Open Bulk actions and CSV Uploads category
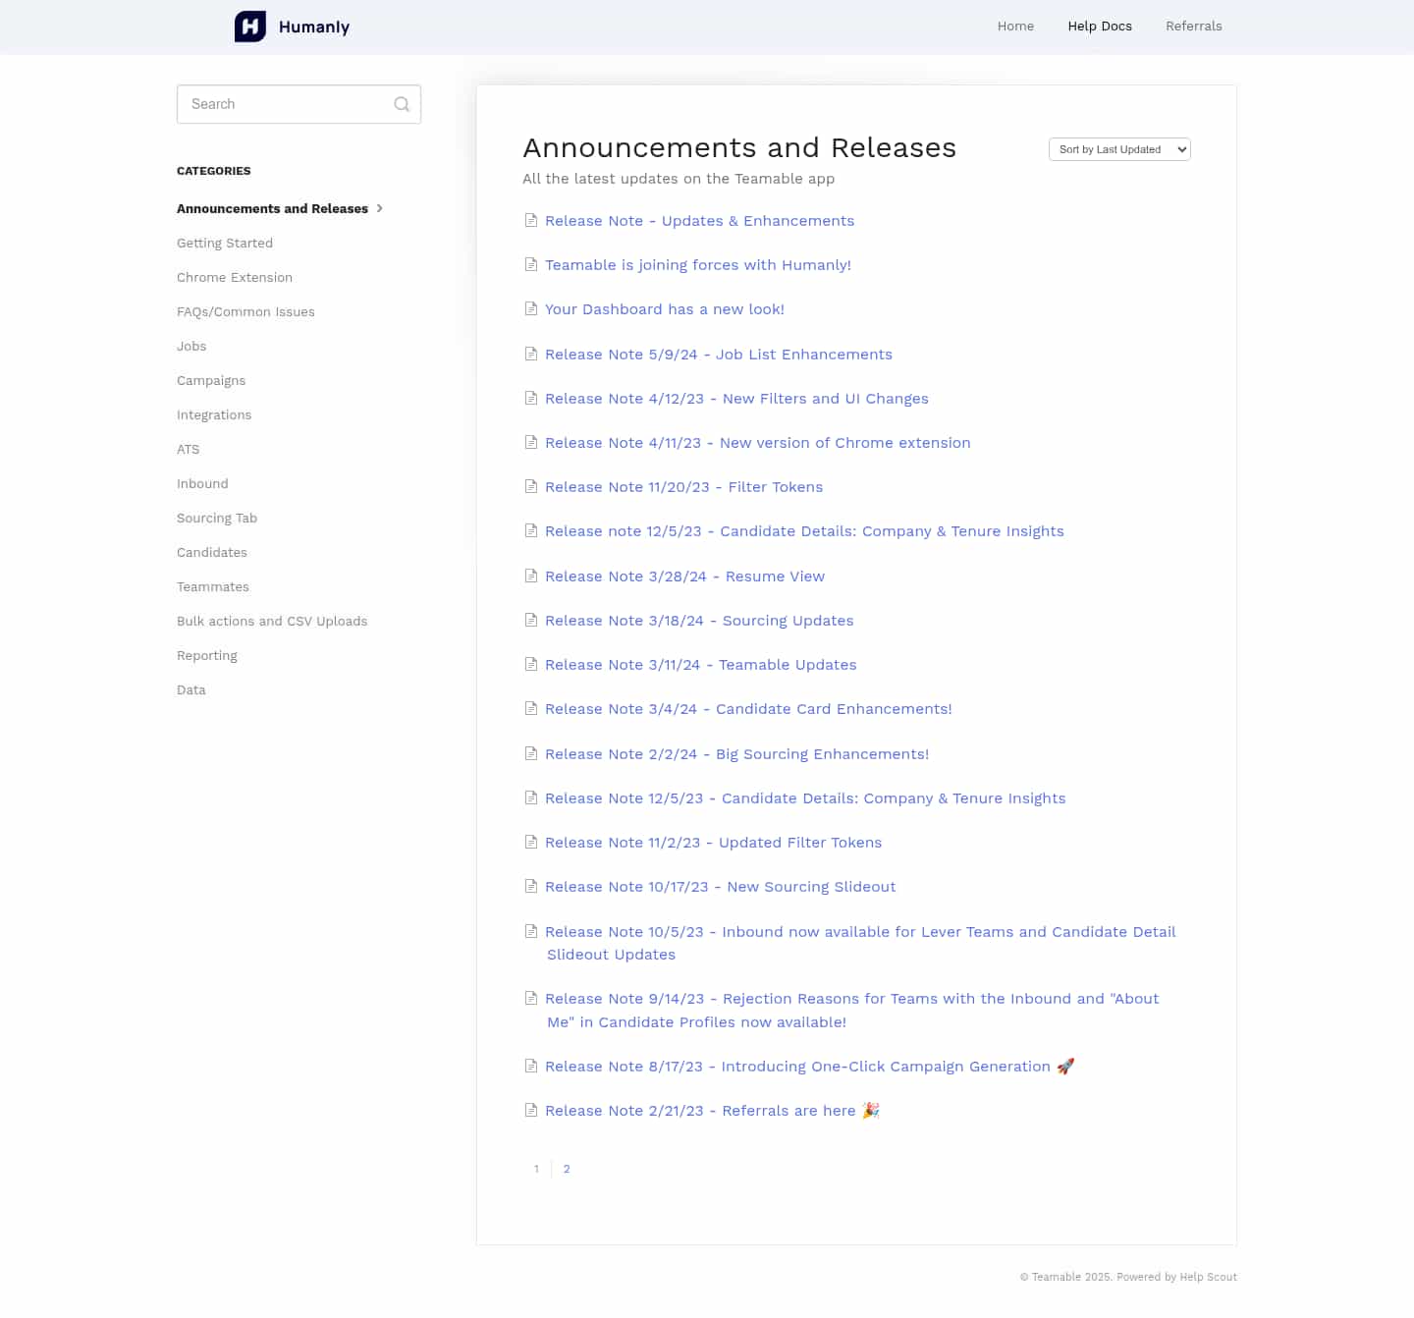The image size is (1414, 1318). [272, 622]
